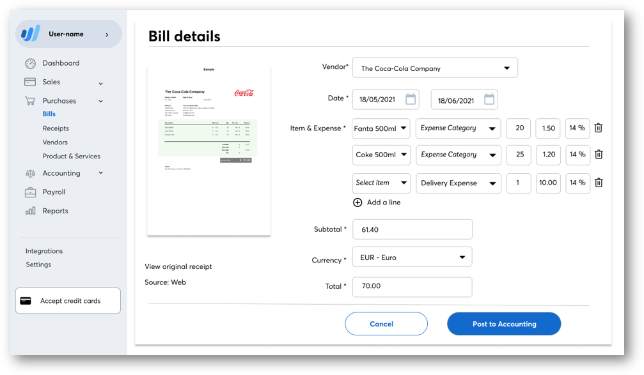Open calendar picker for 18/05/2021 date
This screenshot has height=375, width=644.
411,100
